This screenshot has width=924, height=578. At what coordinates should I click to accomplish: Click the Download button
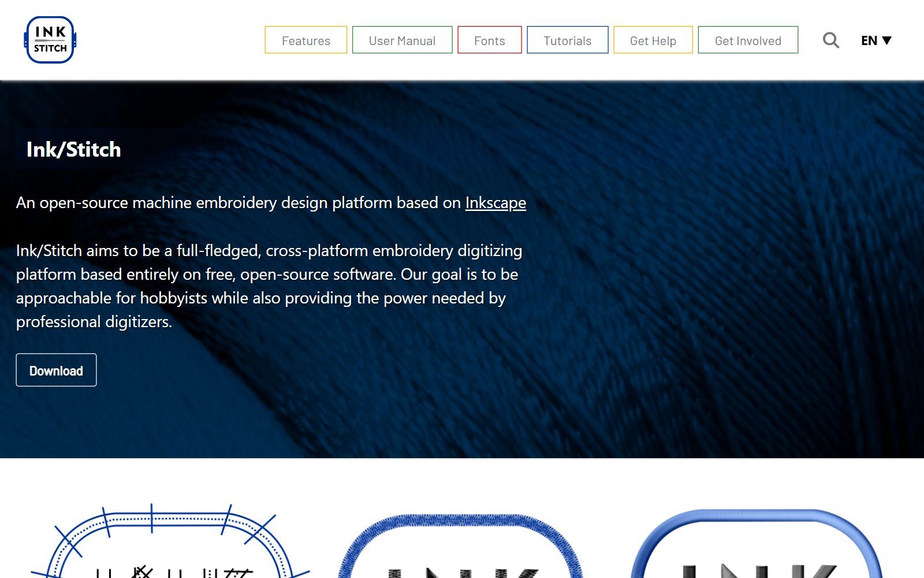tap(56, 370)
